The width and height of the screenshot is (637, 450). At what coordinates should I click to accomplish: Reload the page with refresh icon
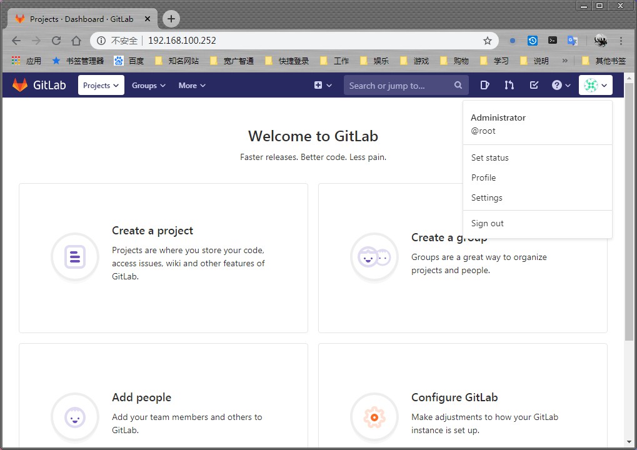pyautogui.click(x=56, y=40)
